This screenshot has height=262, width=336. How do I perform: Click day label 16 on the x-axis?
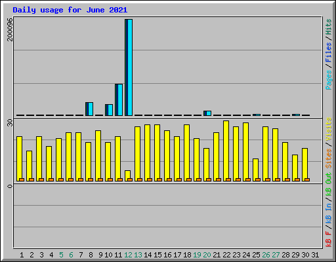[167, 255]
